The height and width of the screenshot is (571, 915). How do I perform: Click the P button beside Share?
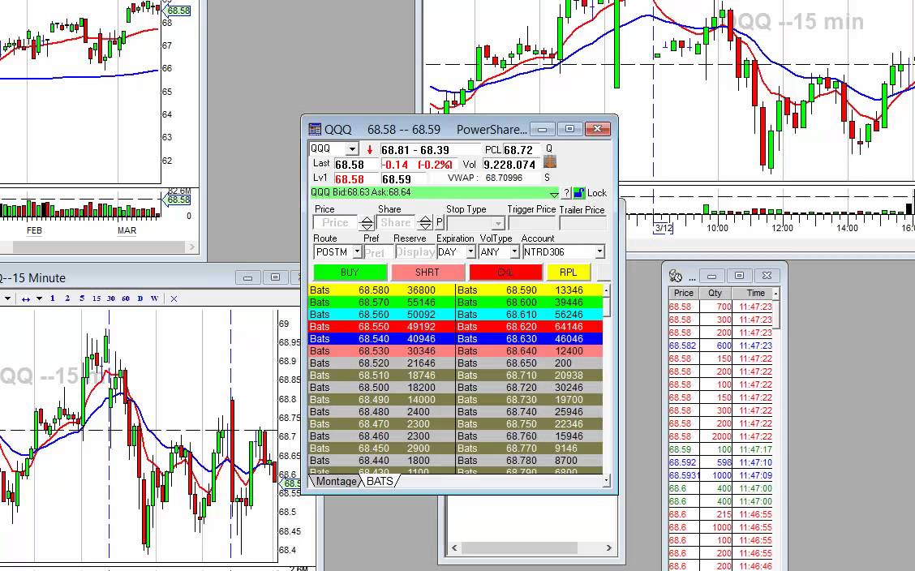pos(440,222)
